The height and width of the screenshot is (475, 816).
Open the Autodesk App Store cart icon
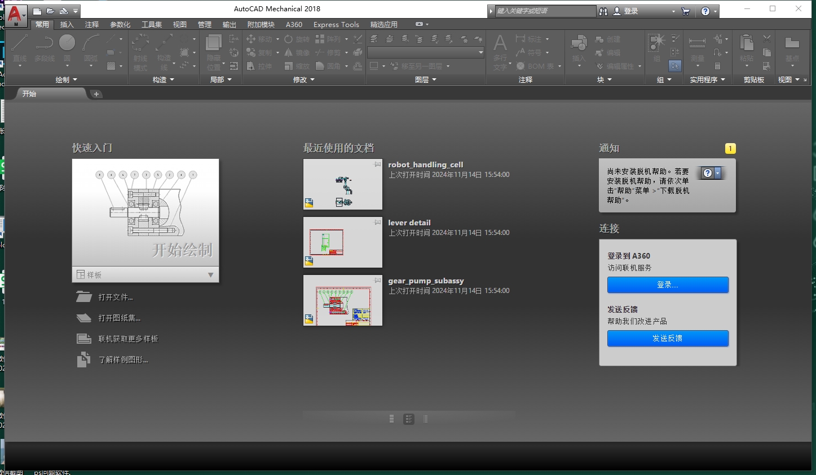point(686,11)
